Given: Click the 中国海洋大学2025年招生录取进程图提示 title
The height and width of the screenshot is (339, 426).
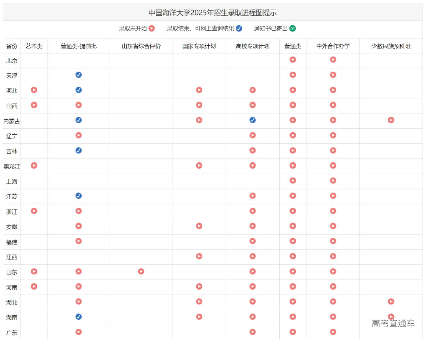Looking at the screenshot, I should [213, 13].
